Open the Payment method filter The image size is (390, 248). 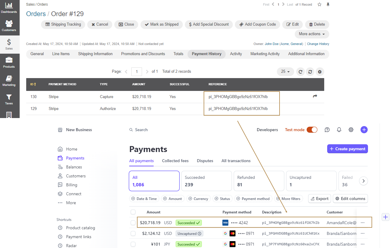(x=253, y=199)
